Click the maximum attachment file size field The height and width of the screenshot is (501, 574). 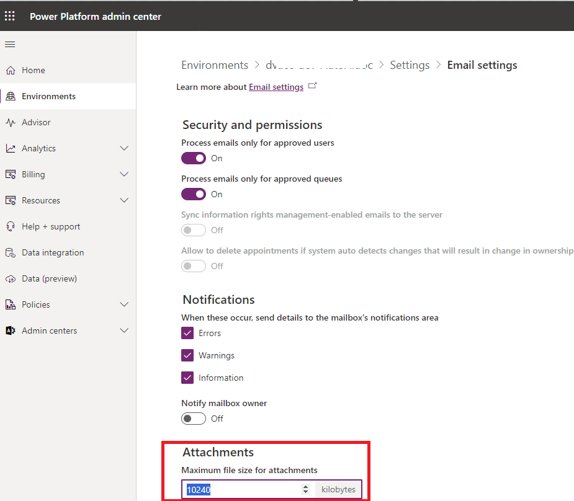pyautogui.click(x=242, y=490)
